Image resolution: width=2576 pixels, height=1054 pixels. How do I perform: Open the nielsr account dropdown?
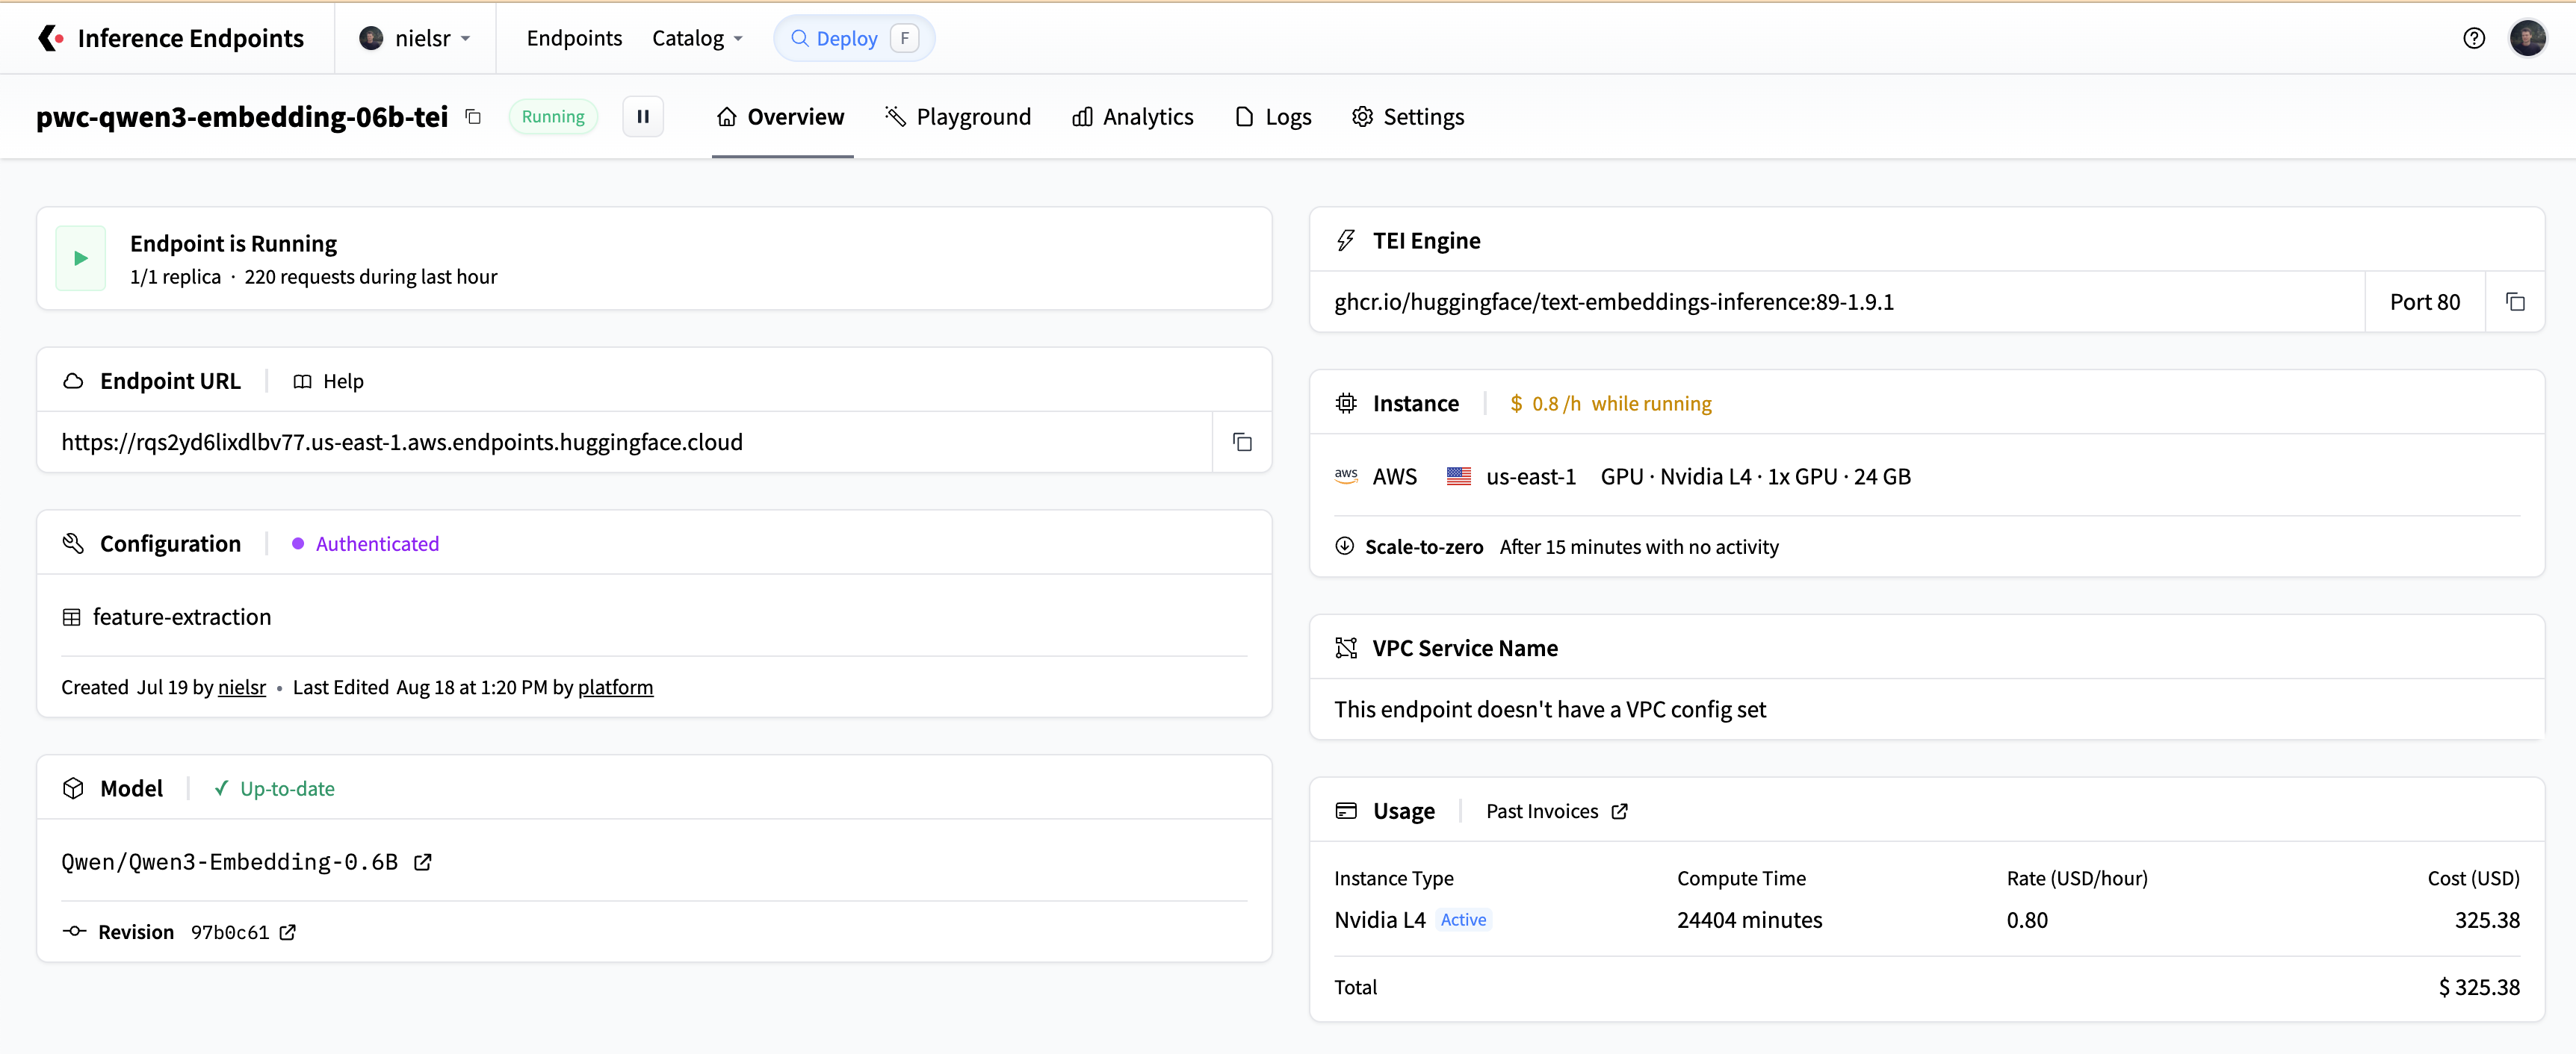tap(415, 38)
